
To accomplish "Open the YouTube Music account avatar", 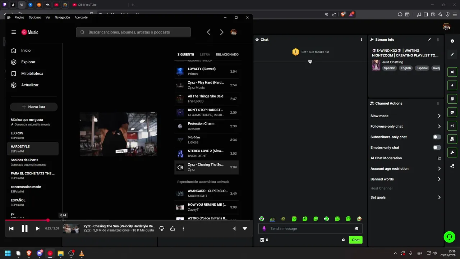I will [234, 32].
